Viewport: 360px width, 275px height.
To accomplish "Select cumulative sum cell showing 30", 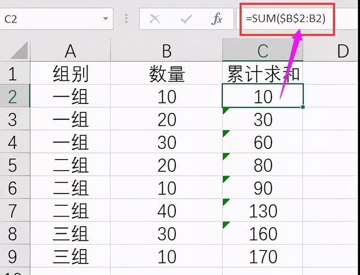I will [x=263, y=119].
